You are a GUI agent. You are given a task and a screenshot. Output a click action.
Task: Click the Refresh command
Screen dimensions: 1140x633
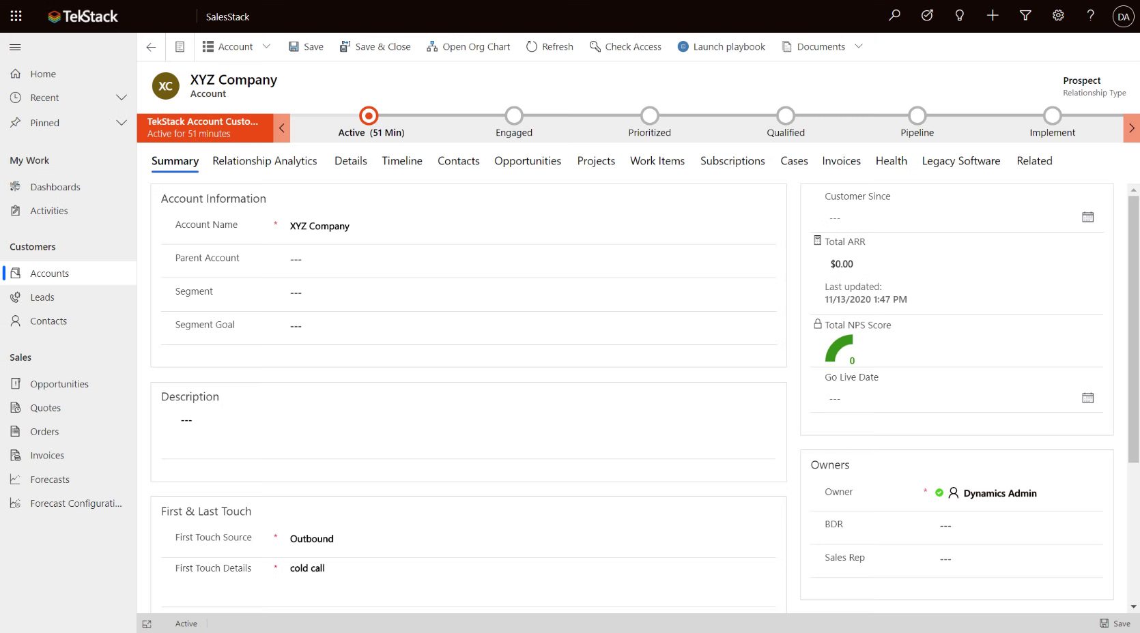pyautogui.click(x=550, y=46)
